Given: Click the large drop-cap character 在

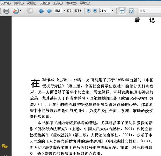Looking at the screenshot, I should 35,83.
